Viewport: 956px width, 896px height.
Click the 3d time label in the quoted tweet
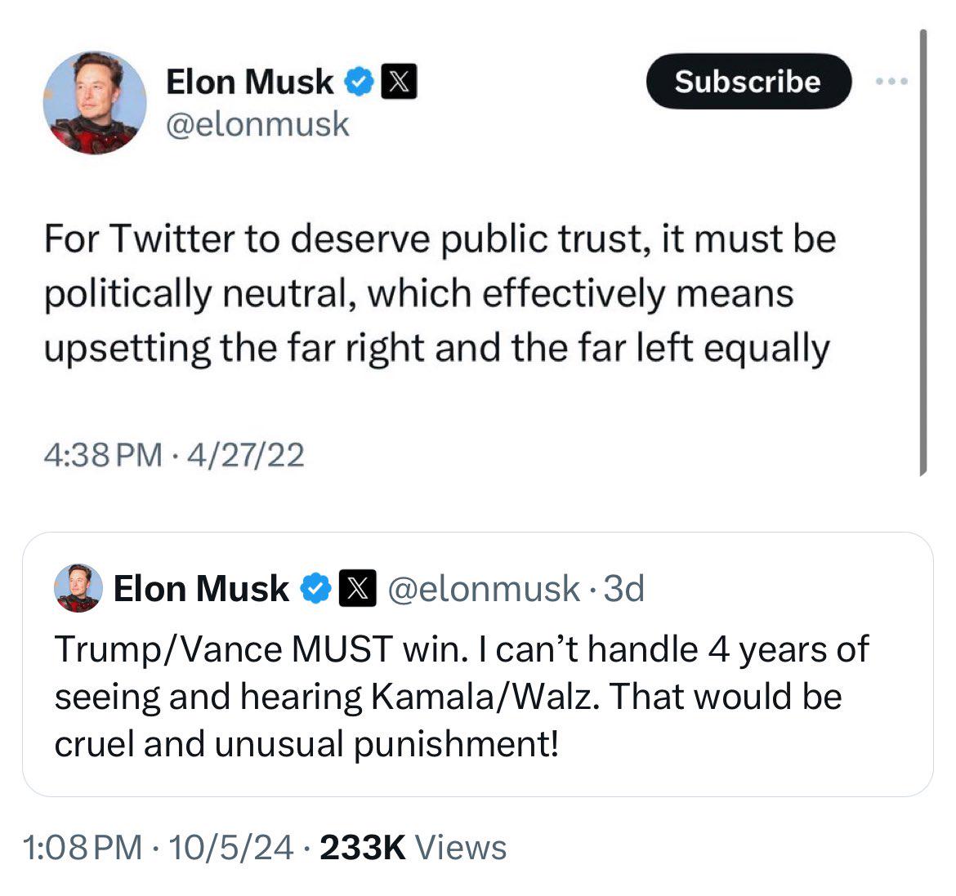[x=624, y=588]
